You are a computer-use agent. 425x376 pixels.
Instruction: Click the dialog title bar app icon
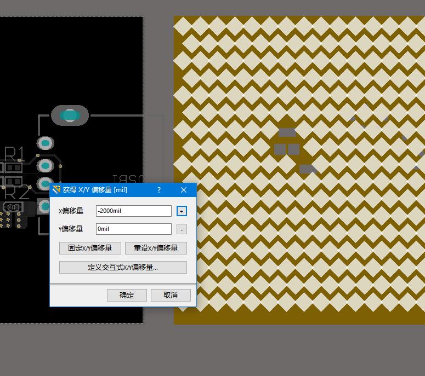pos(56,190)
